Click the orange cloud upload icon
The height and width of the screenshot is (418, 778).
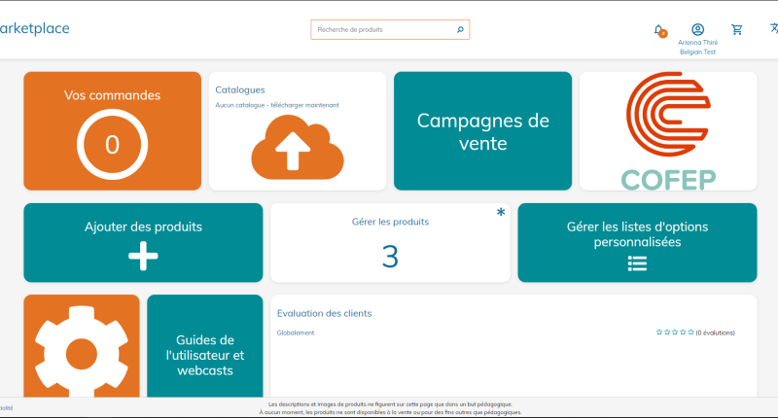click(298, 147)
